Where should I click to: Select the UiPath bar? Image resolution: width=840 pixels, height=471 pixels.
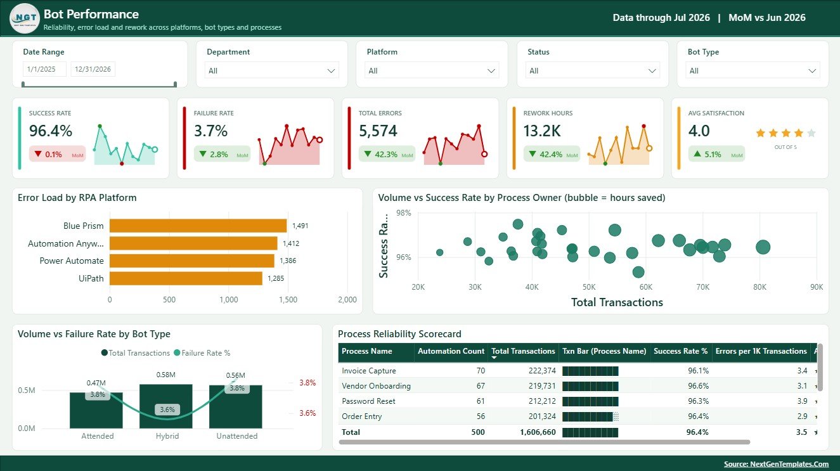[x=186, y=278]
